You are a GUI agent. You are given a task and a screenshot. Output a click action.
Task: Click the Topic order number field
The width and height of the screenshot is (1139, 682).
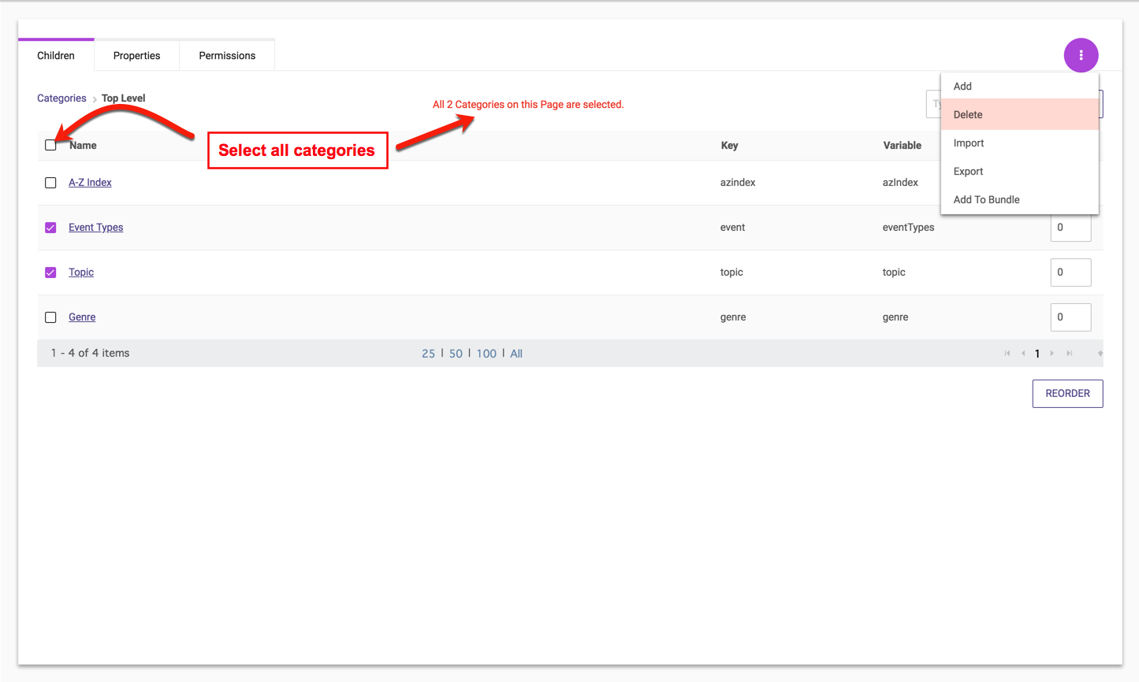pos(1070,272)
